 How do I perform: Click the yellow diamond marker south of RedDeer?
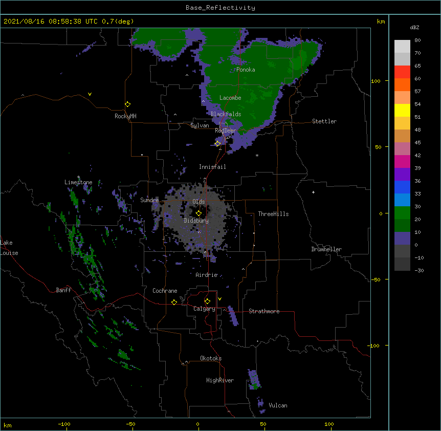[x=217, y=144]
